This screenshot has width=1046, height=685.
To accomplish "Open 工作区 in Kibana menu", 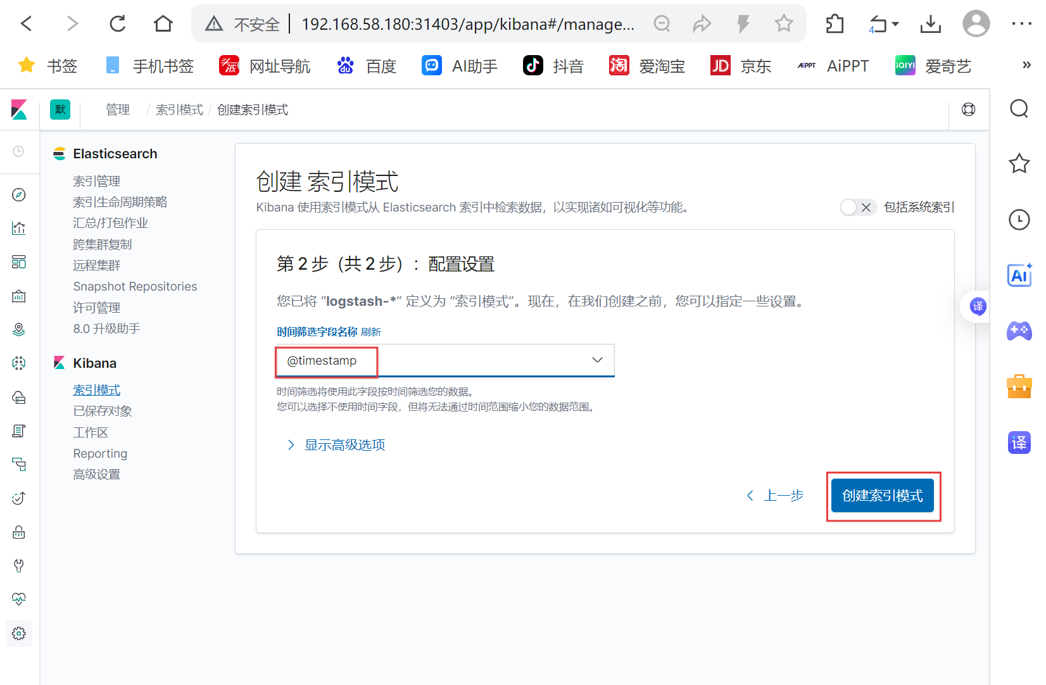I will tap(91, 432).
